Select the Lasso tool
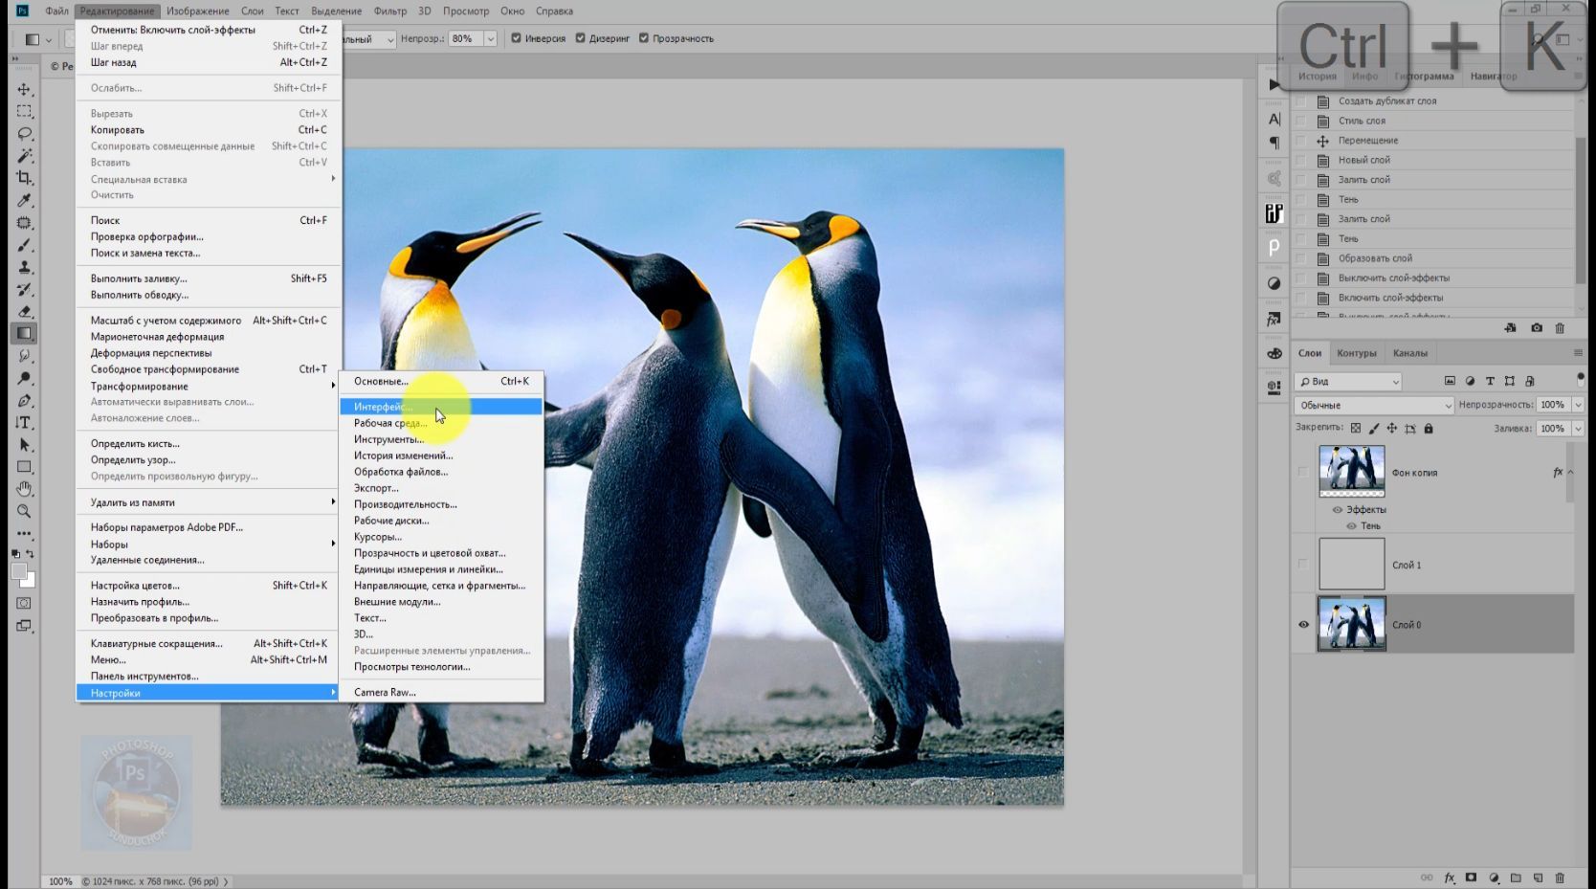The height and width of the screenshot is (889, 1596). [24, 133]
